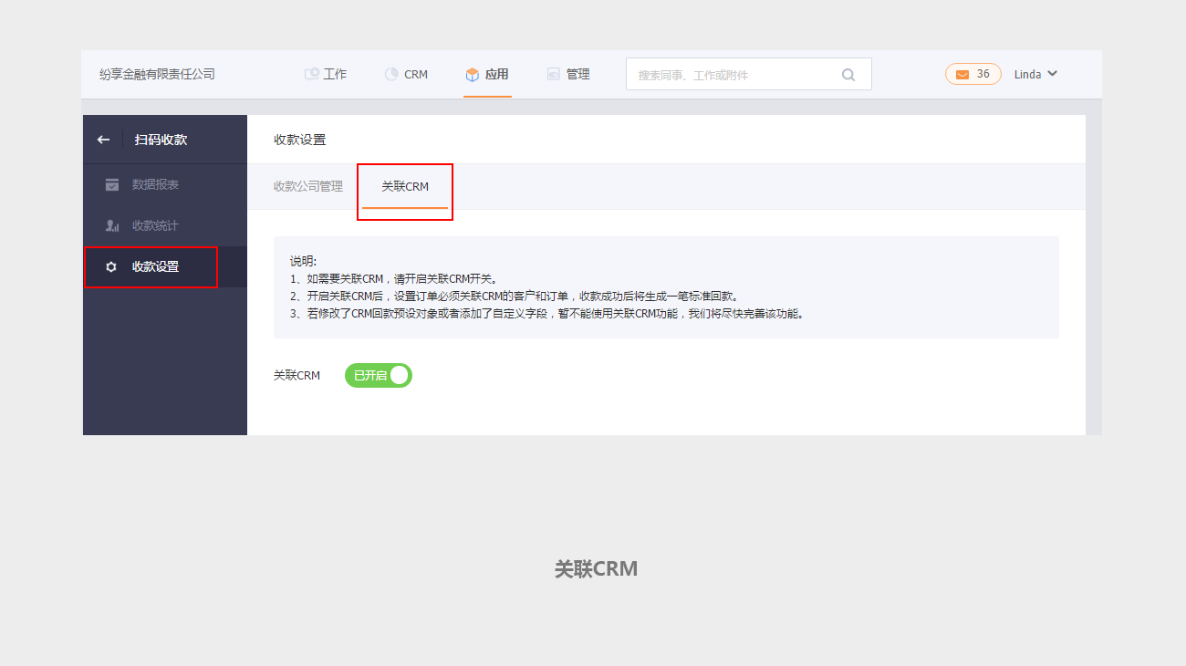Click the Linda username text

pyautogui.click(x=1027, y=75)
